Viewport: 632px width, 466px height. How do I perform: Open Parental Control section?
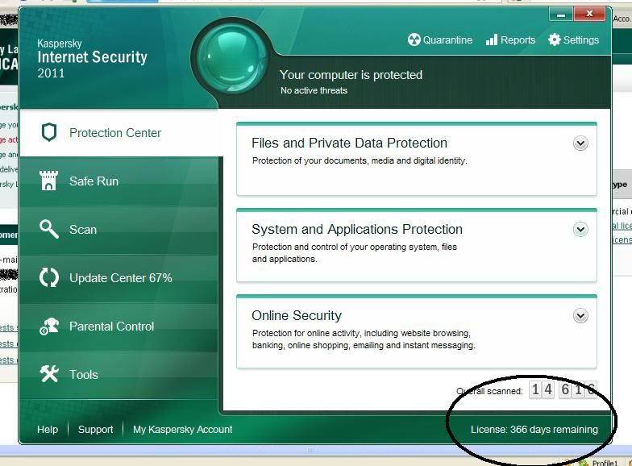pyautogui.click(x=118, y=326)
